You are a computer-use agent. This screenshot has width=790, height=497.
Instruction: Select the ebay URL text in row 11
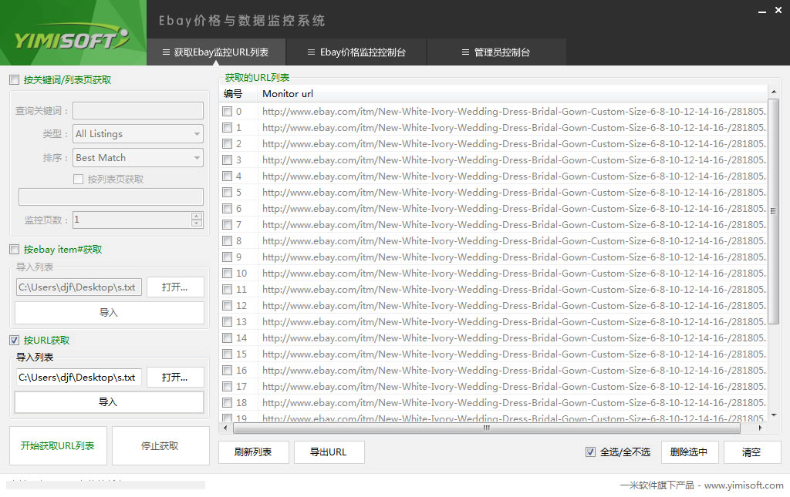click(514, 289)
